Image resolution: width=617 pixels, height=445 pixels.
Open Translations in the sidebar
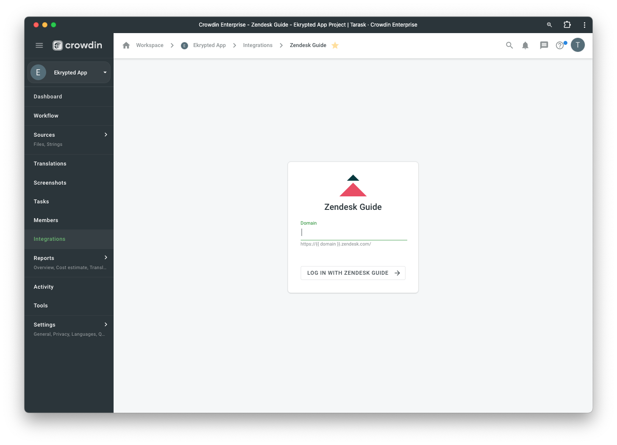69,164
